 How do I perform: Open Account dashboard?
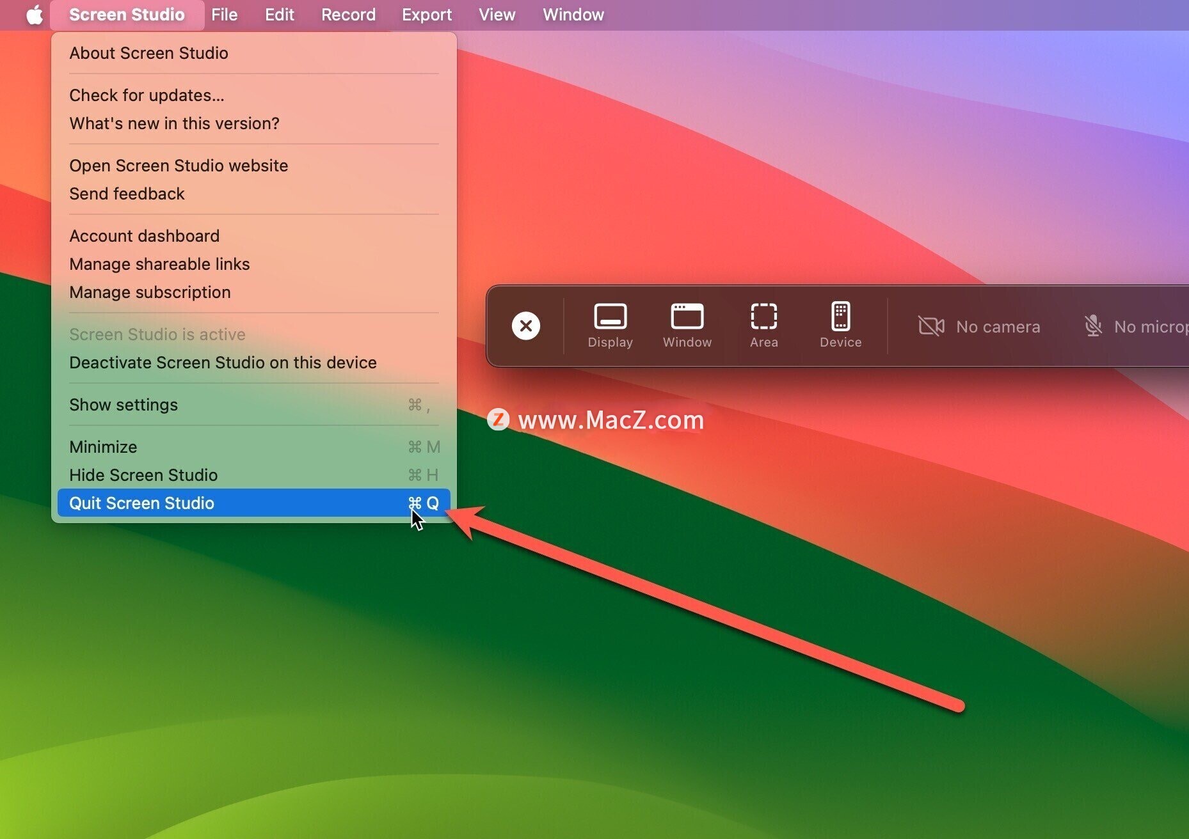[x=253, y=236]
